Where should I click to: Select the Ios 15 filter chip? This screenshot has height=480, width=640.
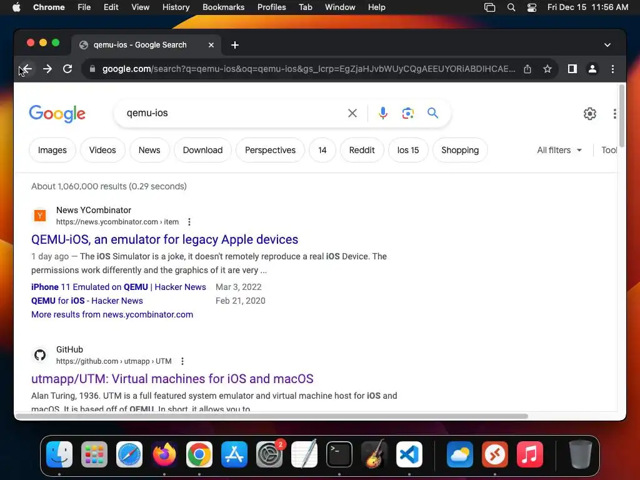(x=408, y=150)
